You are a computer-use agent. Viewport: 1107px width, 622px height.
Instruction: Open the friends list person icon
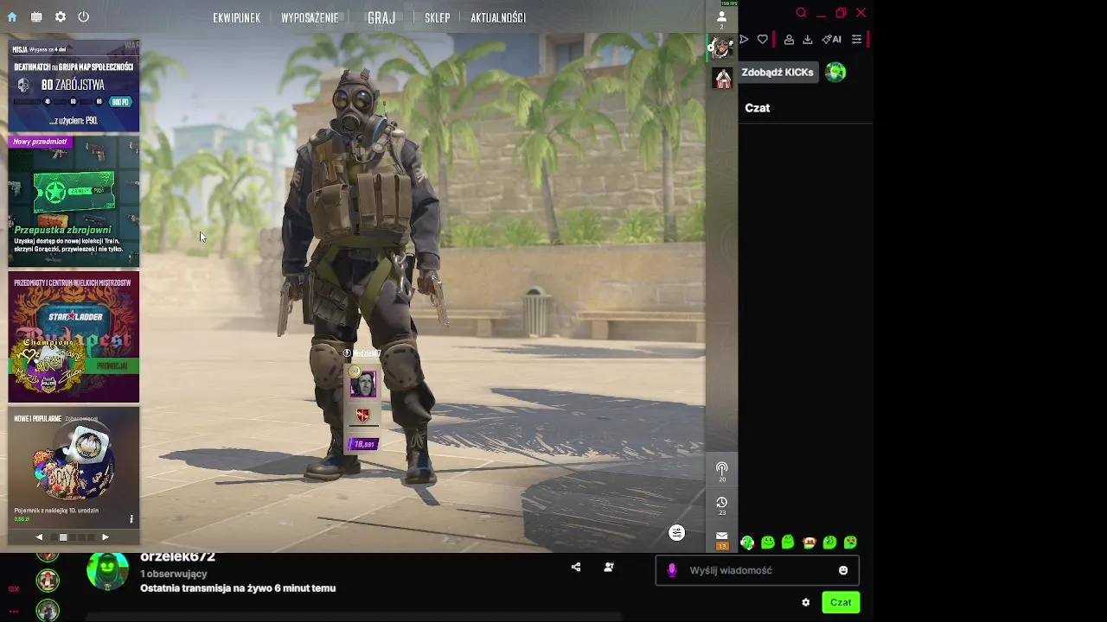coord(721,16)
